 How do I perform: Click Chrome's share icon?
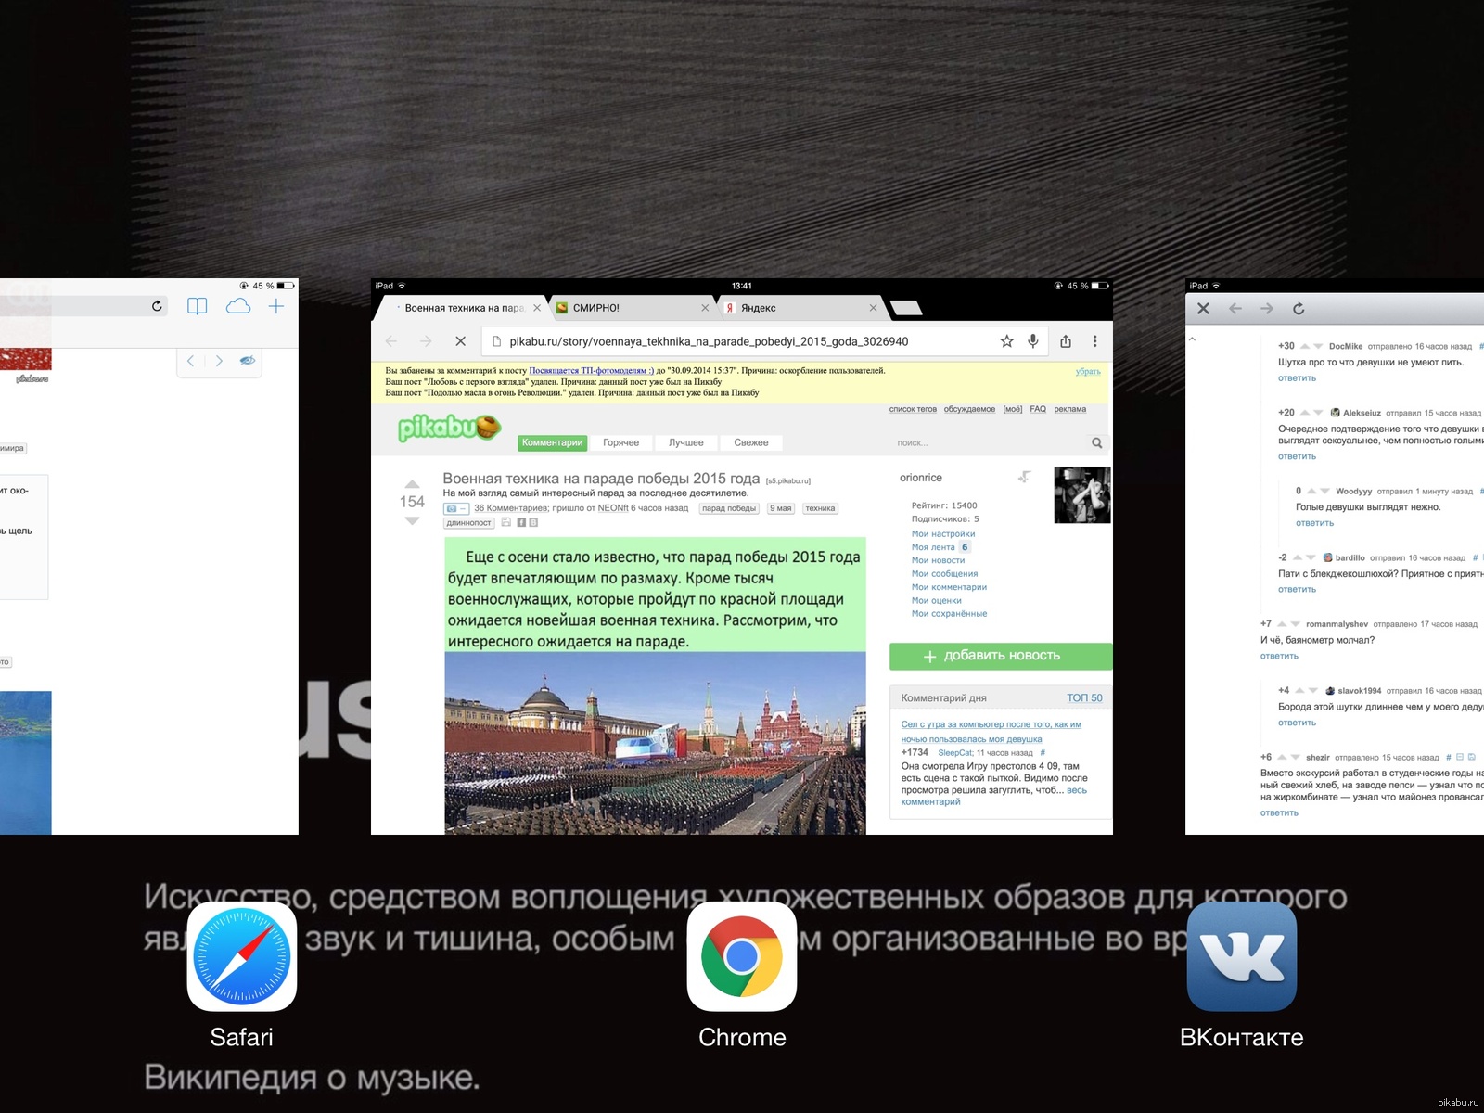tap(1066, 341)
